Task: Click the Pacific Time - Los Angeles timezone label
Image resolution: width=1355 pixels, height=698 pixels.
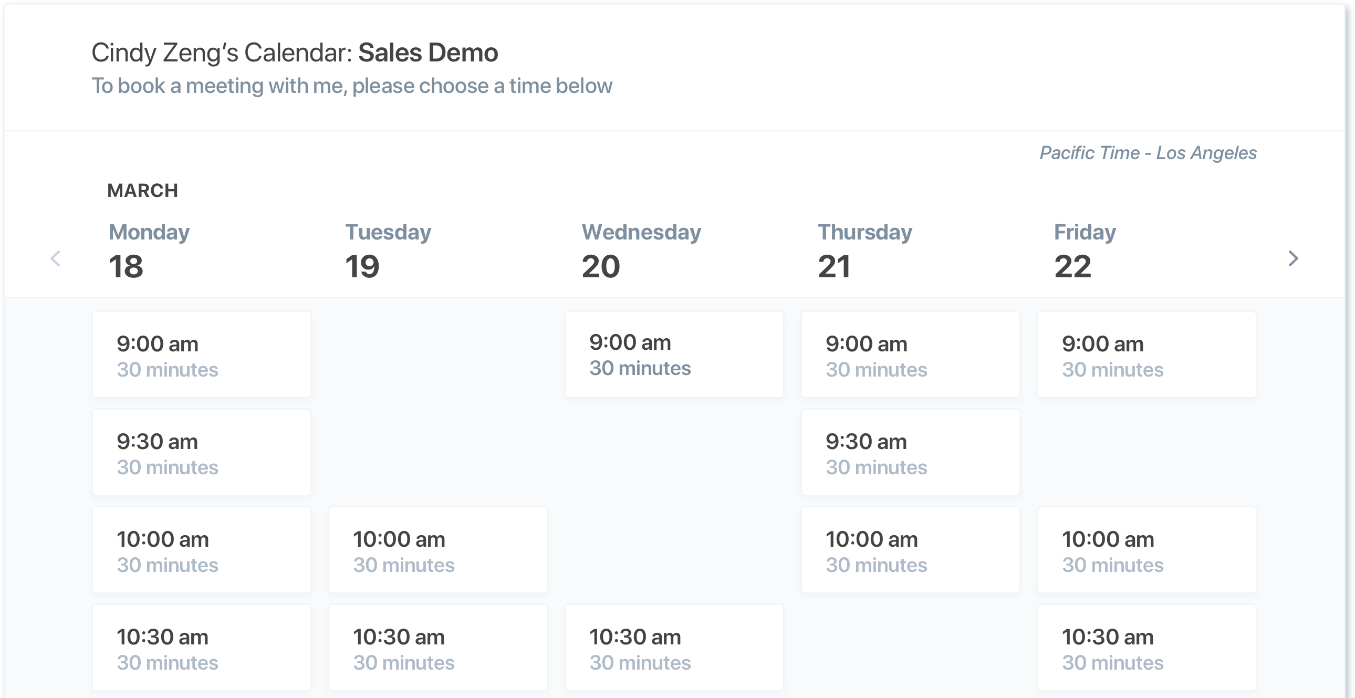Action: (1148, 152)
